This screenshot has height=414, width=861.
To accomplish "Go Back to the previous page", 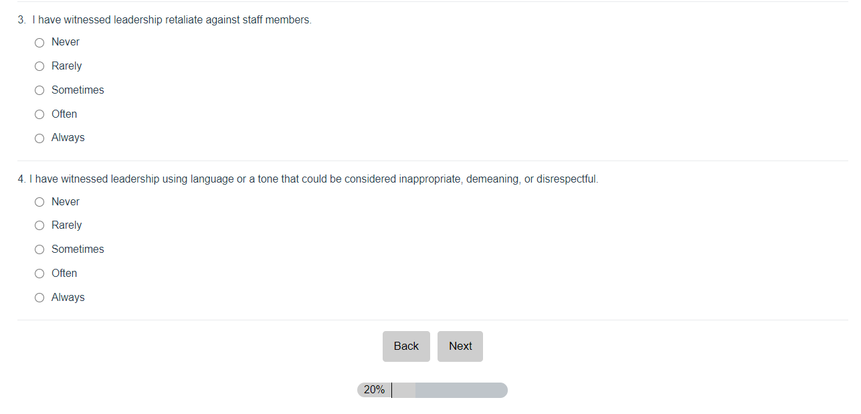I will click(406, 346).
